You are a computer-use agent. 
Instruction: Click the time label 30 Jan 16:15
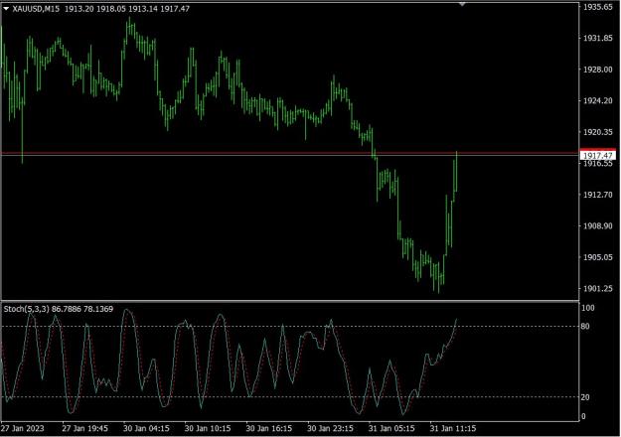tap(269, 428)
